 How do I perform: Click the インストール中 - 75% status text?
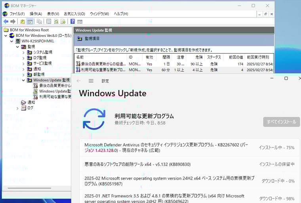click(276, 147)
